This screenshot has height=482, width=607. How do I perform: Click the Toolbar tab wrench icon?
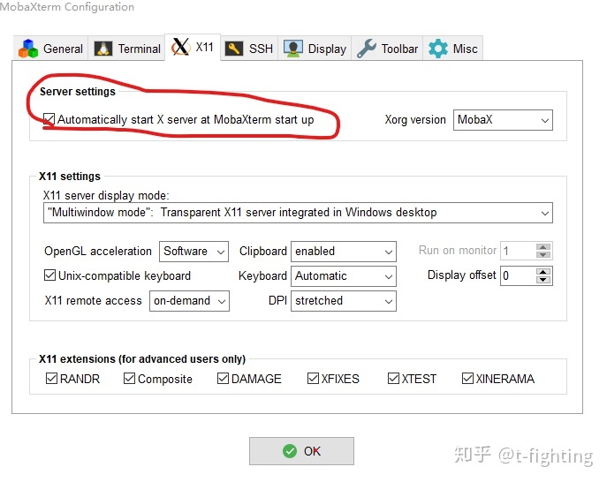pos(366,49)
